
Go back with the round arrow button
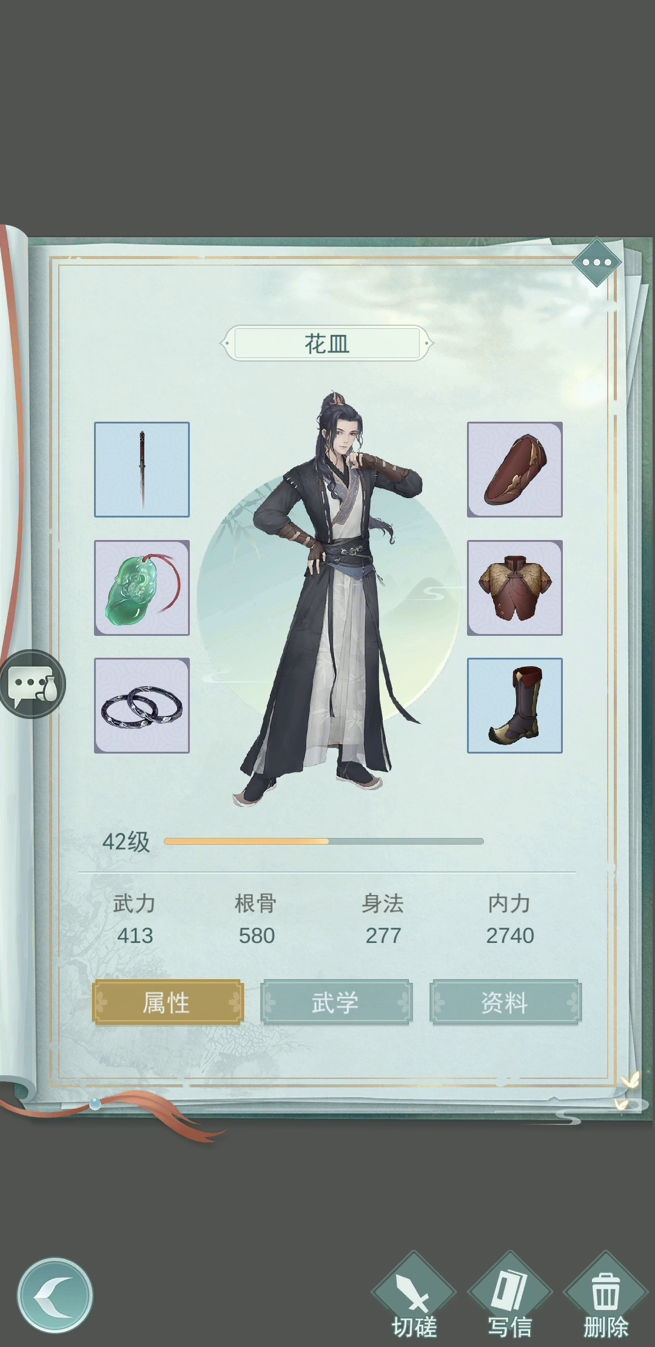[x=55, y=1295]
